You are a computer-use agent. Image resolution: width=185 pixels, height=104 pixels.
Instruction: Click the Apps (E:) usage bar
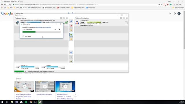click(55, 67)
